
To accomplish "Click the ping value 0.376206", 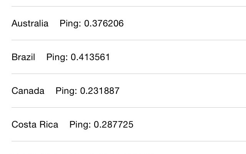I will [x=104, y=23].
